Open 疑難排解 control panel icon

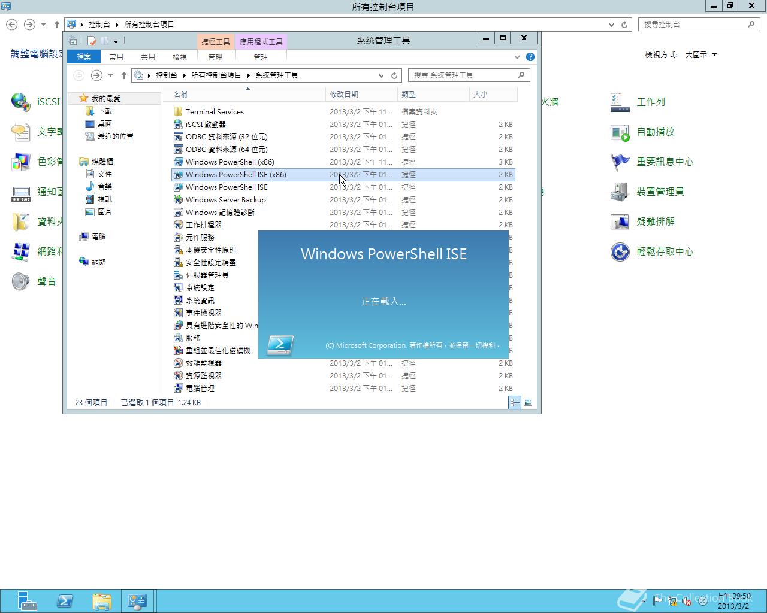[620, 221]
